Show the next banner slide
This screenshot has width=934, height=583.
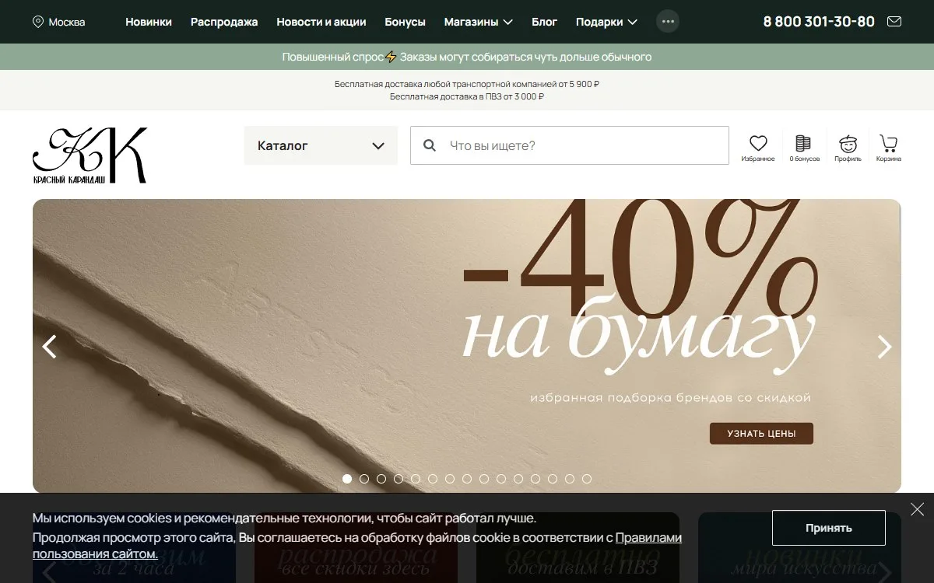[x=884, y=347]
